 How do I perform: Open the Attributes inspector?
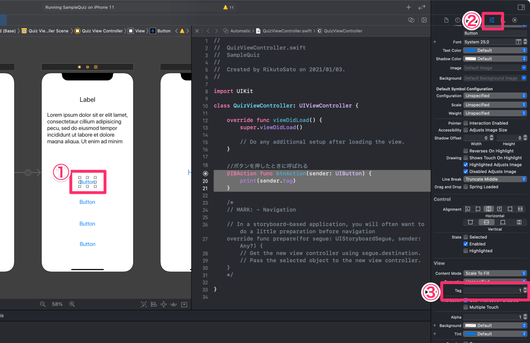click(x=492, y=20)
